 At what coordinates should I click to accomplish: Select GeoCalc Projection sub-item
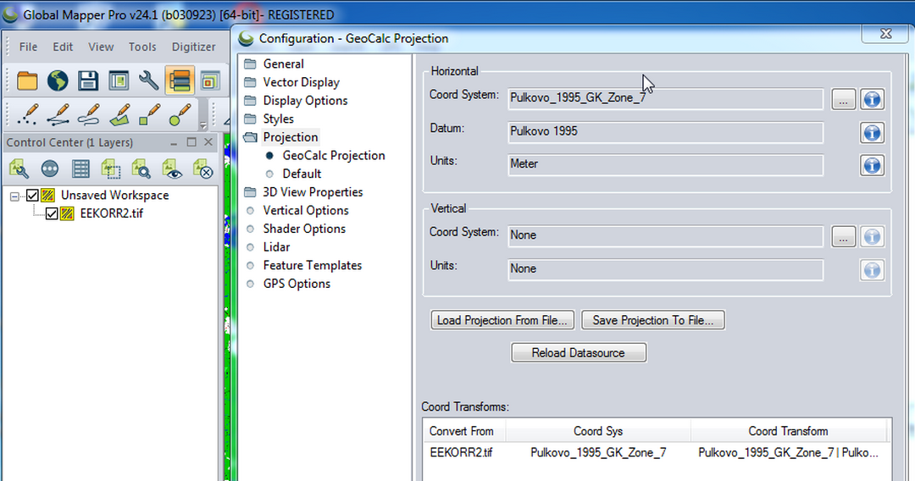[334, 156]
